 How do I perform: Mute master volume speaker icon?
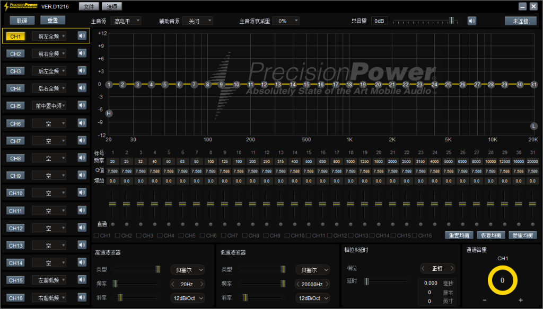pyautogui.click(x=471, y=21)
